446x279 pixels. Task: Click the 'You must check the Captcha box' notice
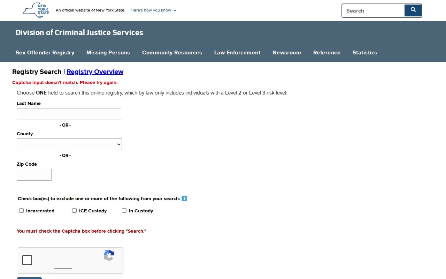(x=82, y=231)
